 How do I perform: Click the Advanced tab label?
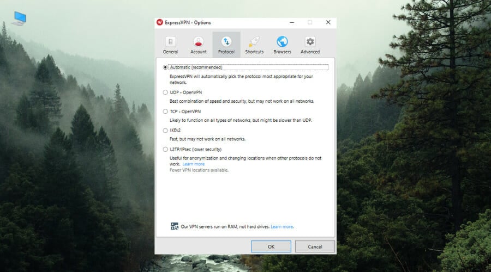coord(310,52)
